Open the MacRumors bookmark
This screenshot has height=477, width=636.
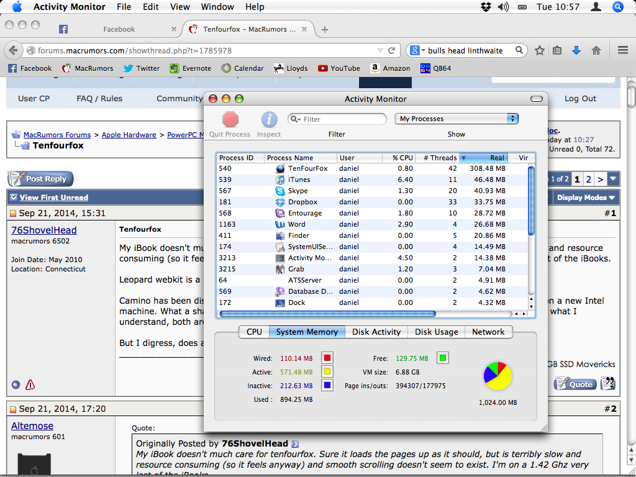pyautogui.click(x=87, y=68)
